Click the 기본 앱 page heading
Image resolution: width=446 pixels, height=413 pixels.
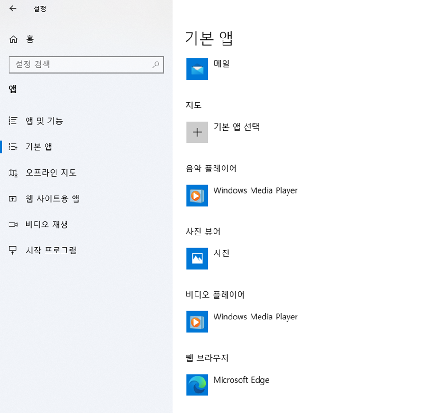click(209, 38)
